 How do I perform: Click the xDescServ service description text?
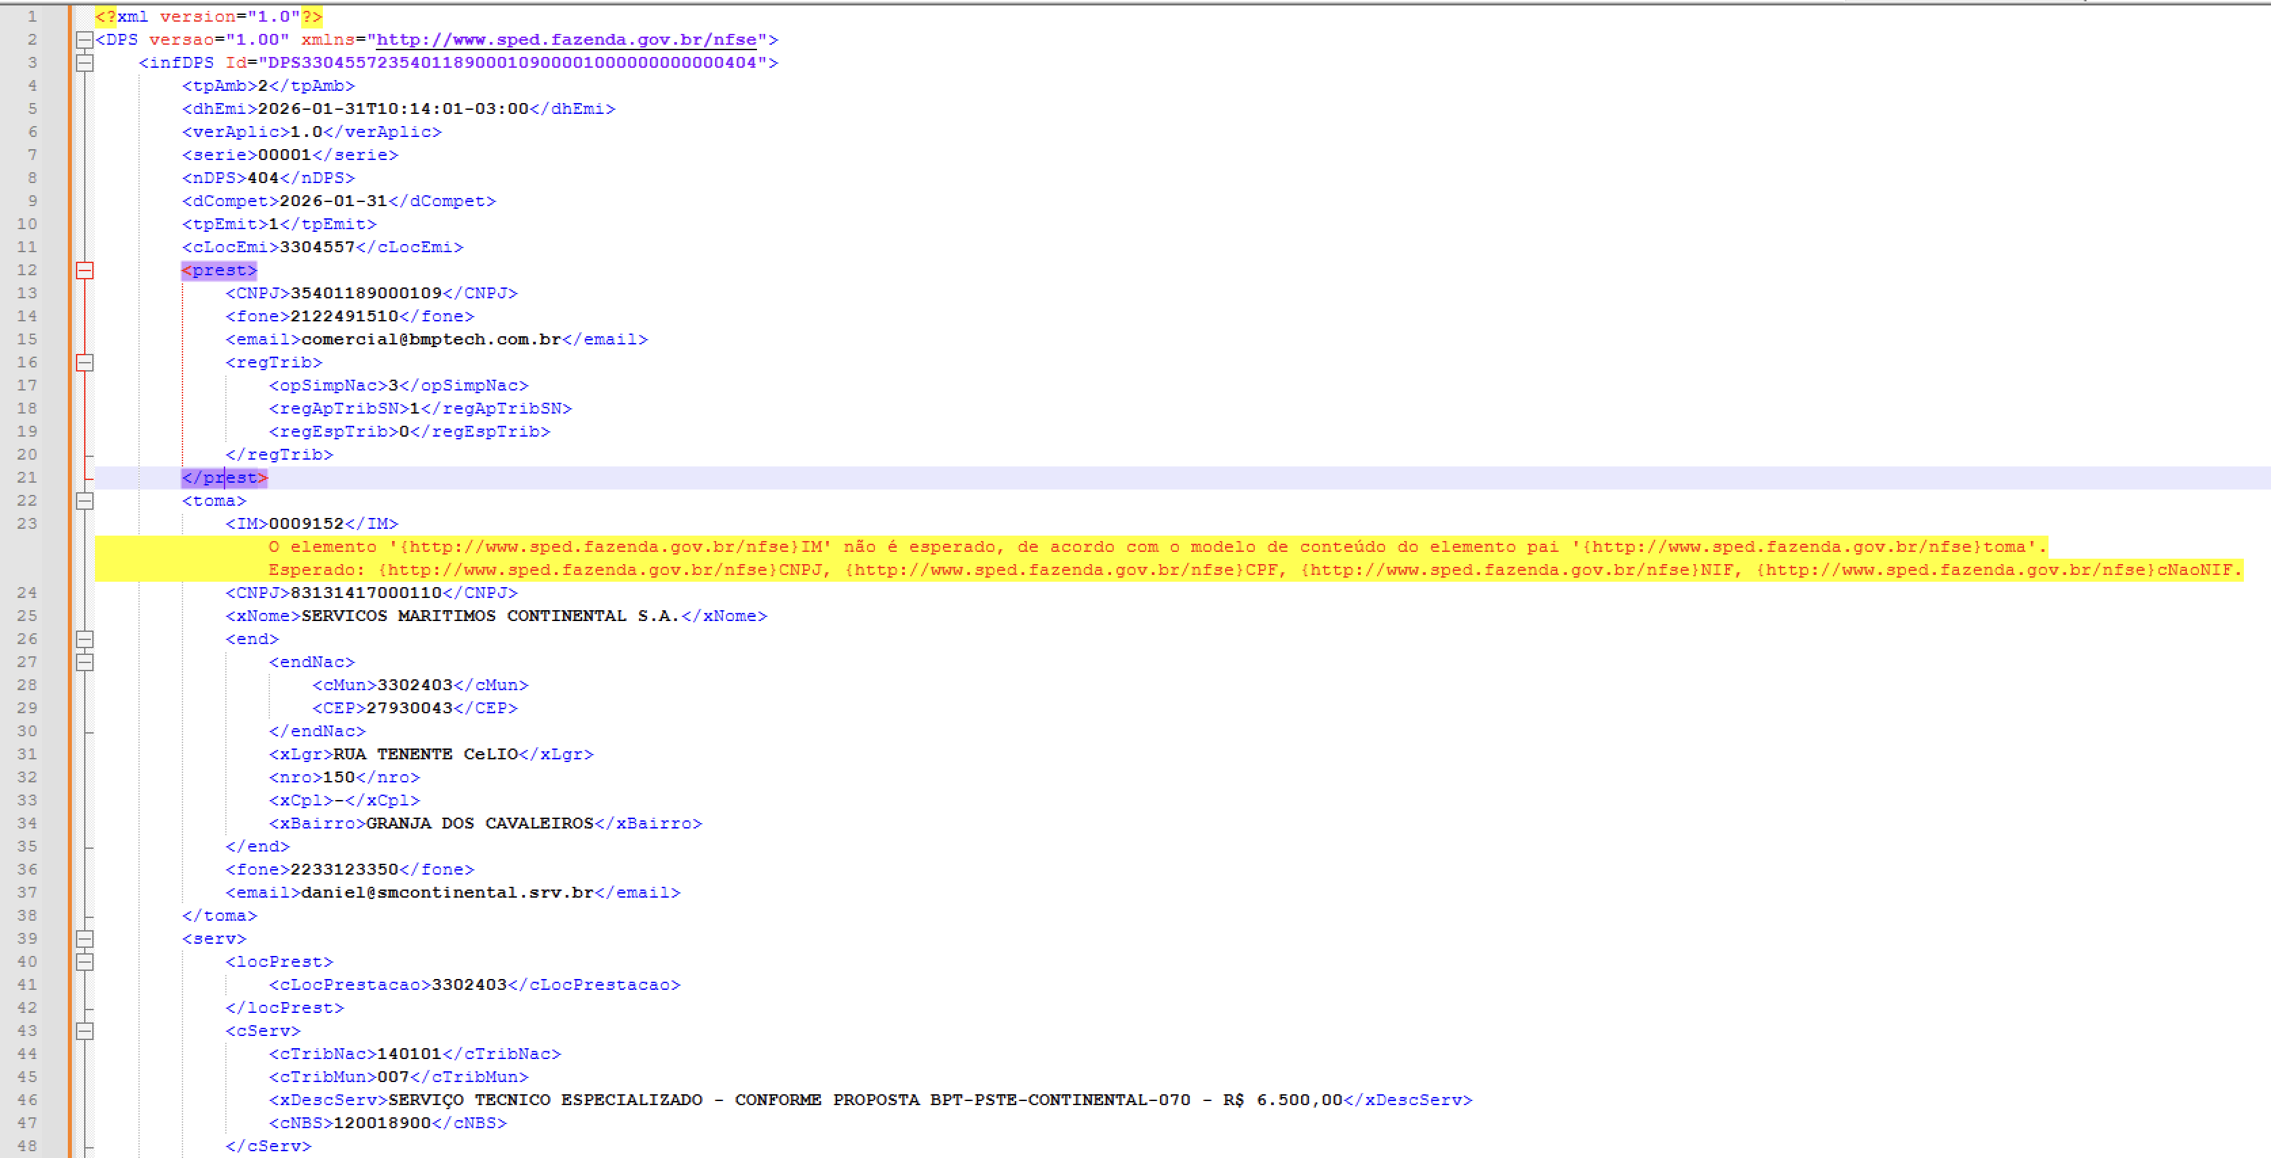pos(865,1100)
